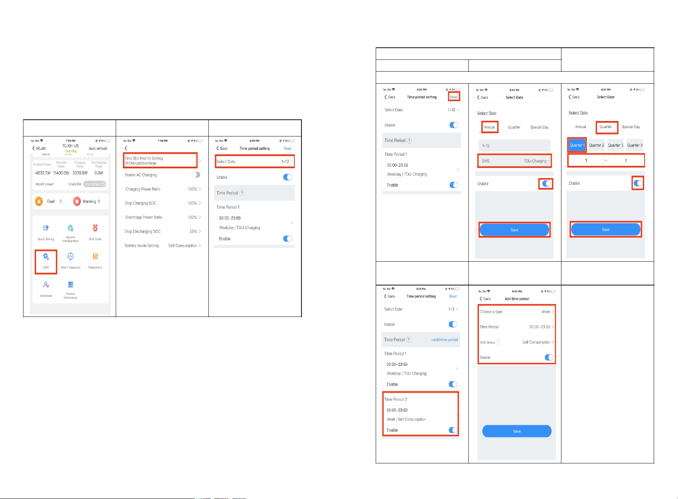
Task: Tap back chevron on the Enable AC Charging screen
Action: (126, 148)
